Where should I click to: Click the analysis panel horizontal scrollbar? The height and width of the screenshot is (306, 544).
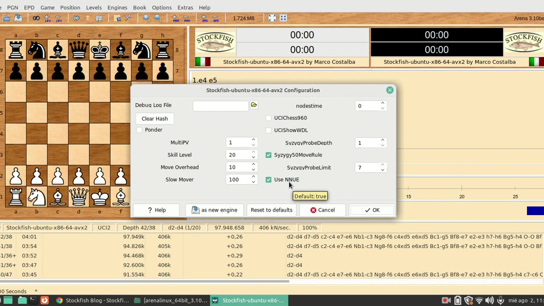point(144,281)
